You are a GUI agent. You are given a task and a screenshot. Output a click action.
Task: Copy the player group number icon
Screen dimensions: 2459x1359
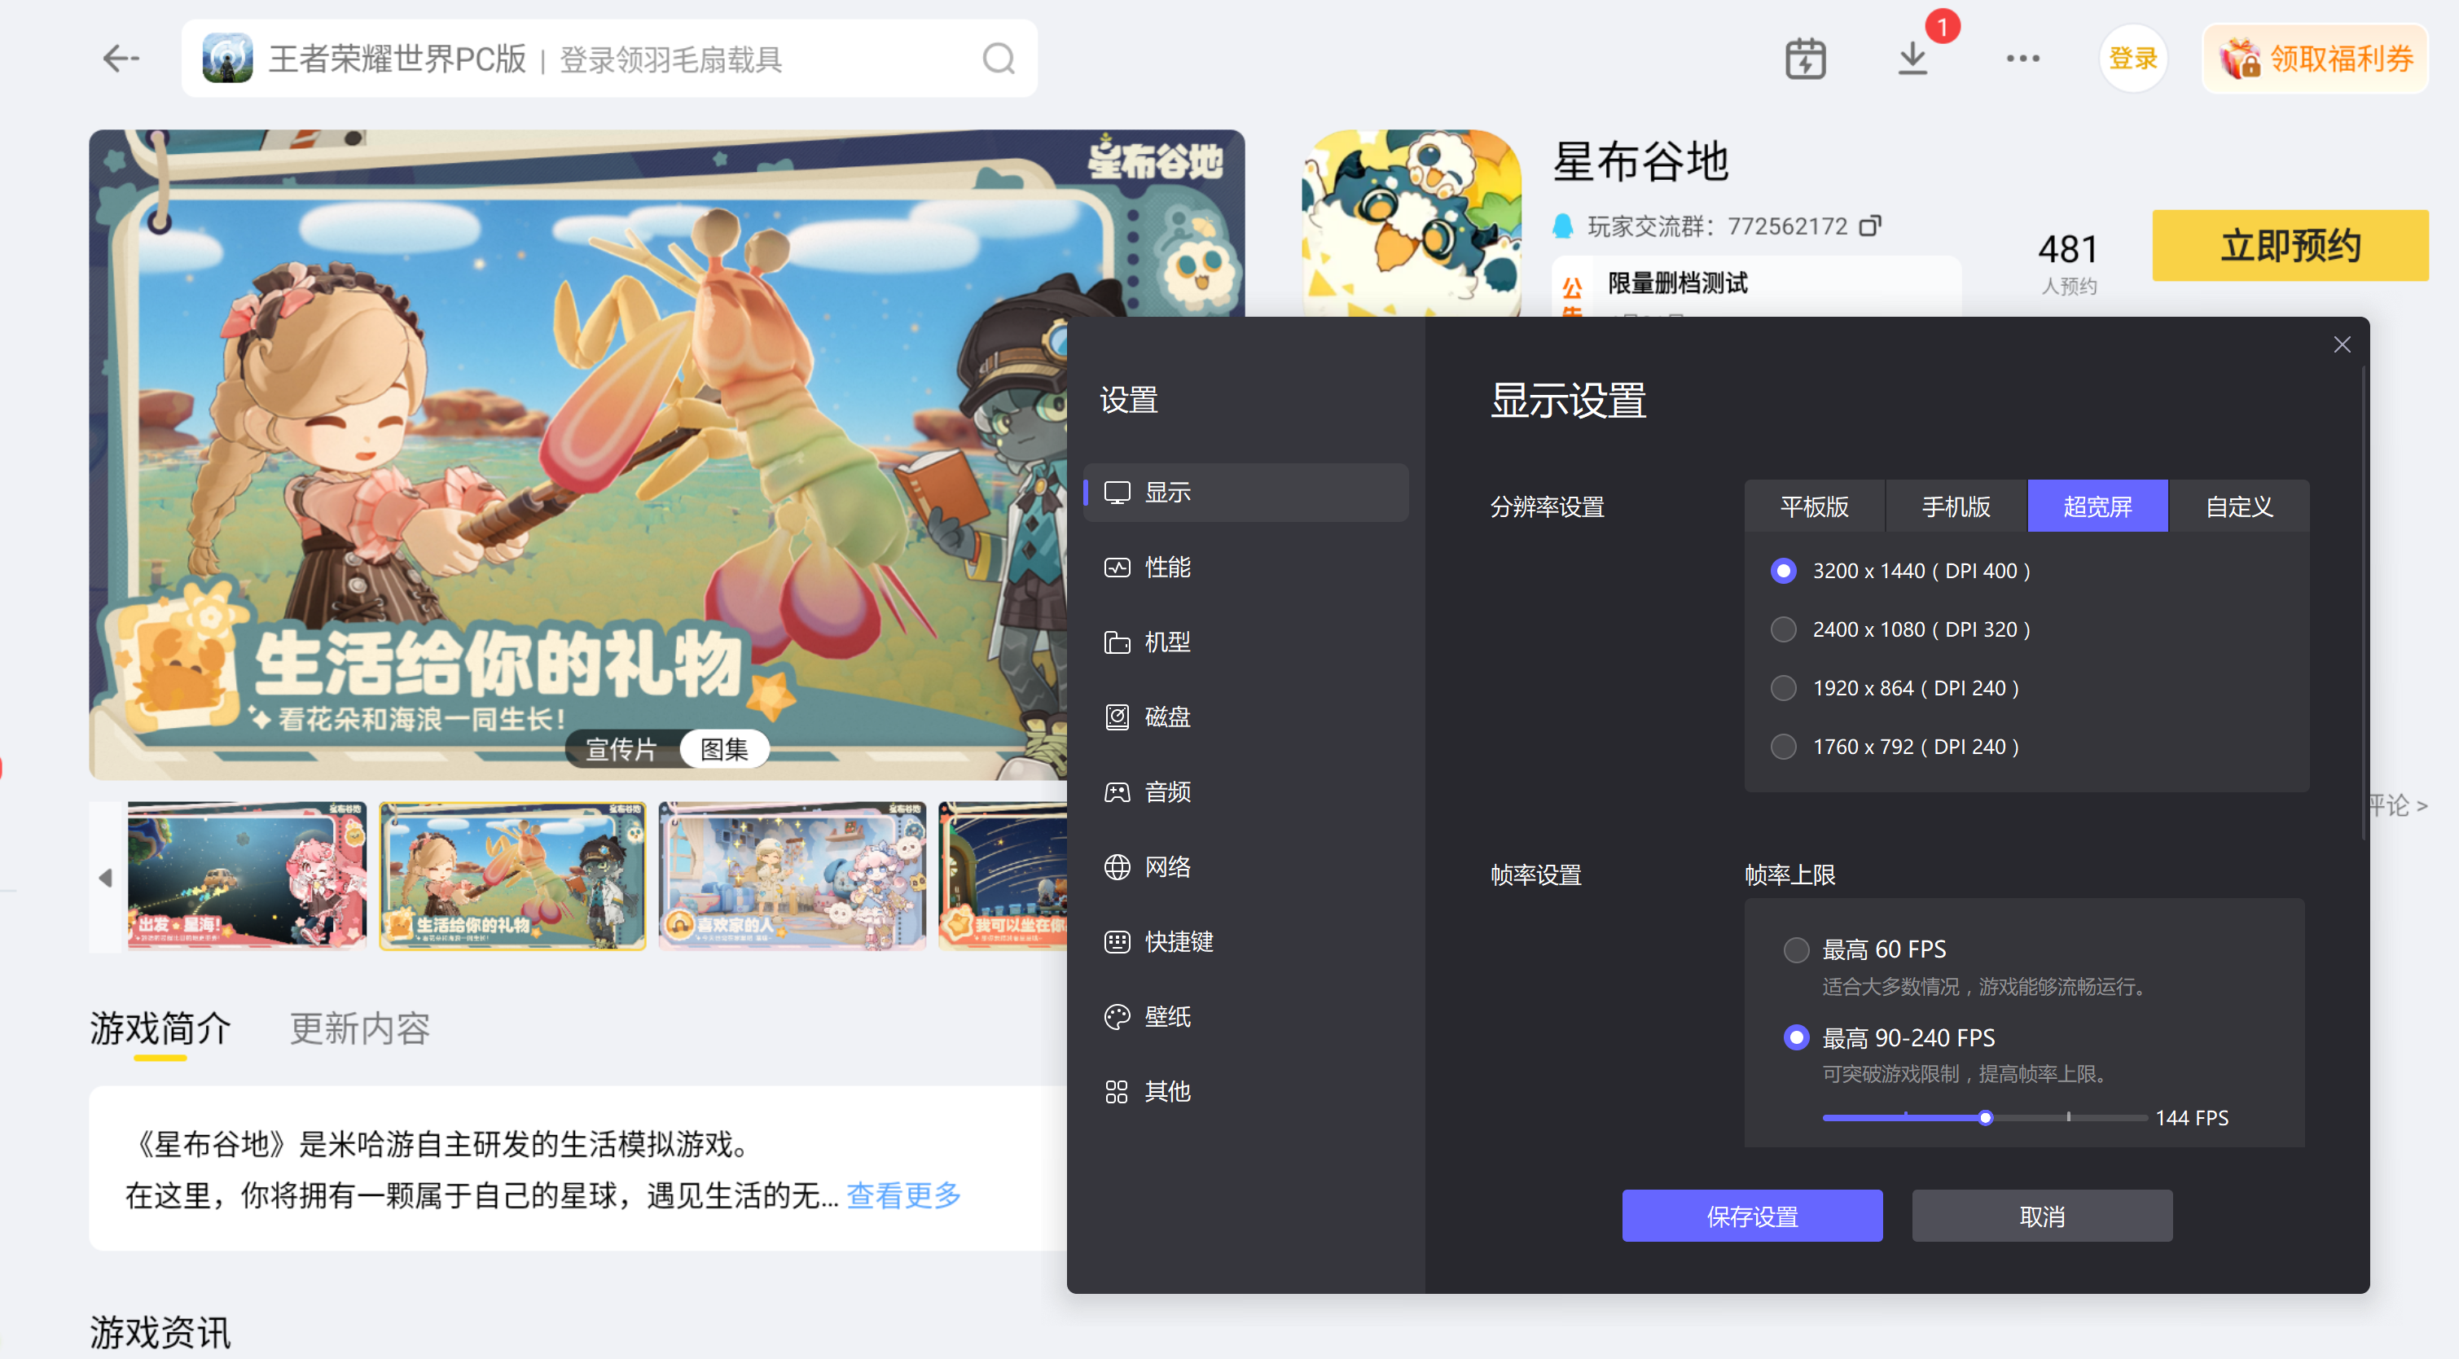pos(1870,226)
